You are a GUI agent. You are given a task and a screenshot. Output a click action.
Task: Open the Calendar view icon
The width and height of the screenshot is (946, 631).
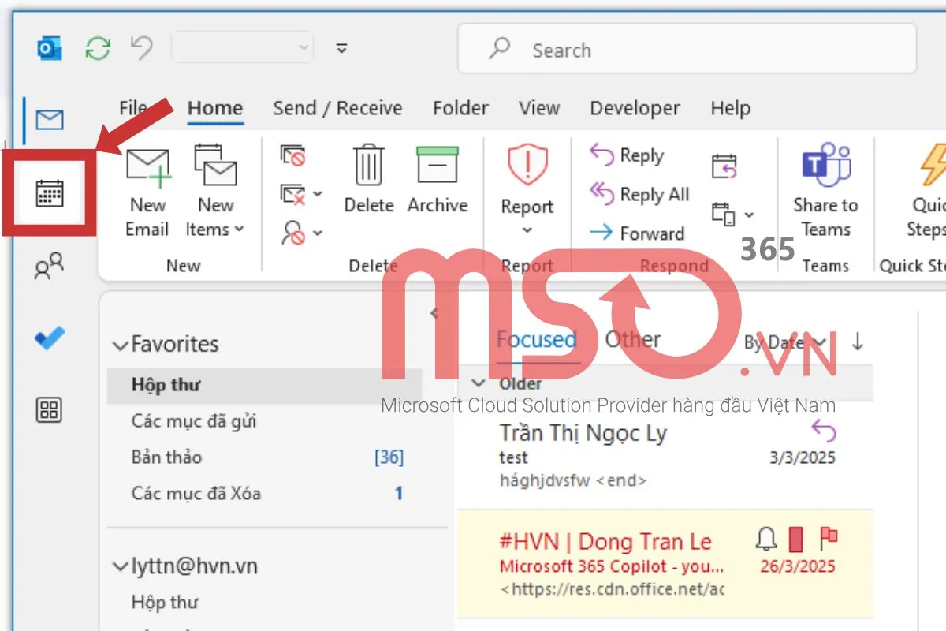click(49, 192)
